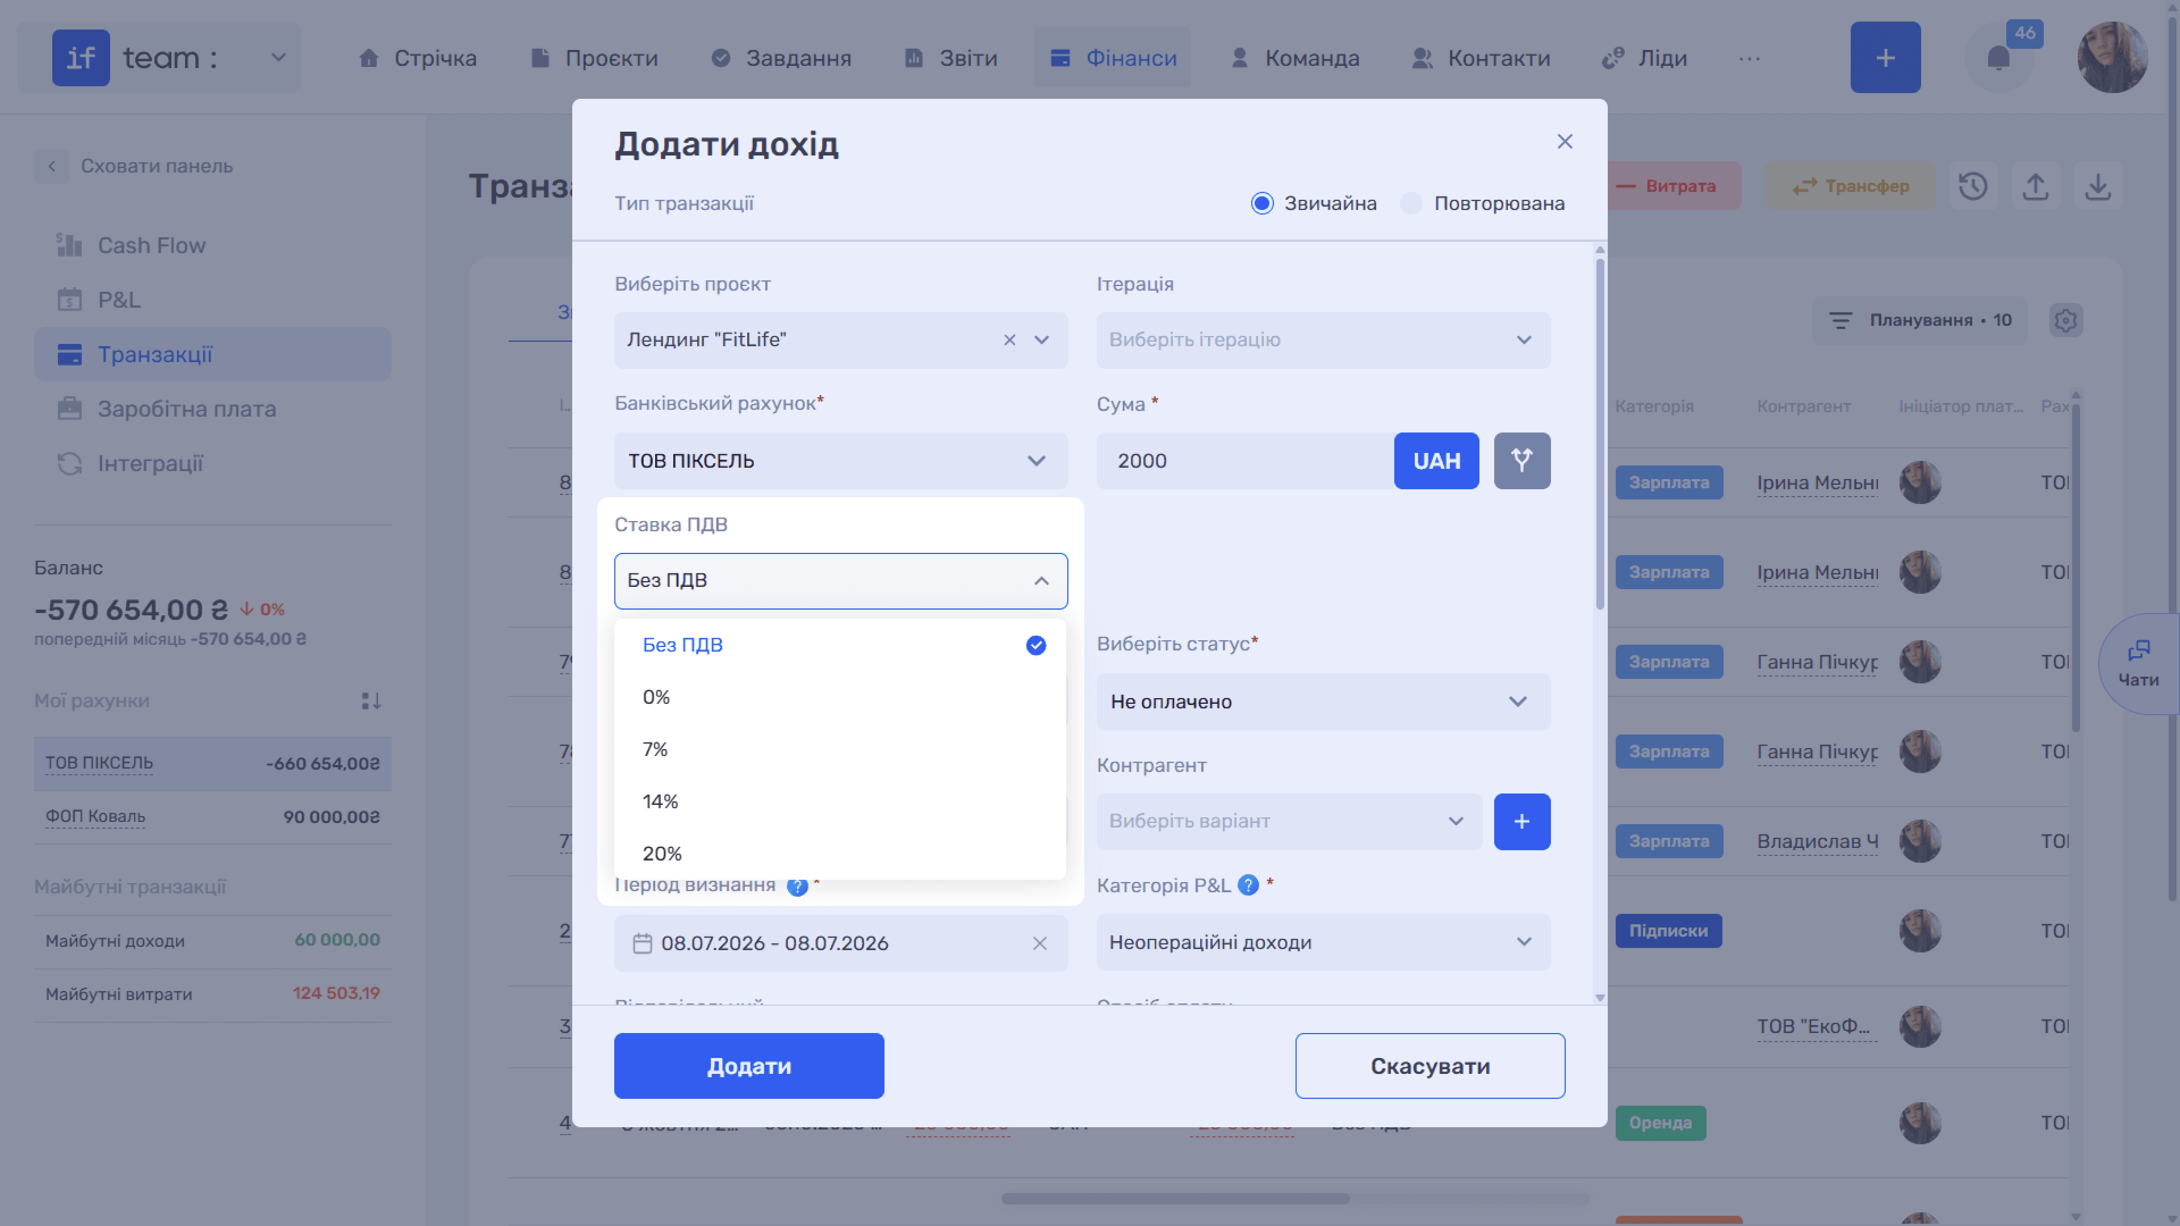2180x1226 pixels.
Task: Choose the 7% VAT rate option
Action: (840, 750)
